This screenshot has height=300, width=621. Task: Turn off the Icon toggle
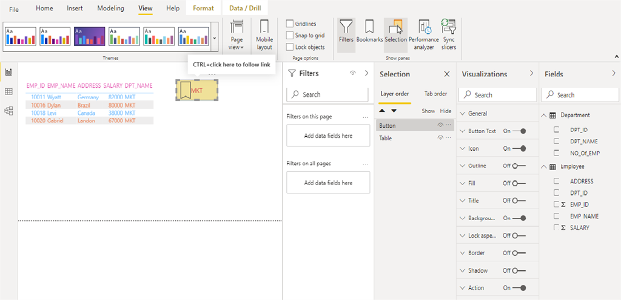point(519,148)
